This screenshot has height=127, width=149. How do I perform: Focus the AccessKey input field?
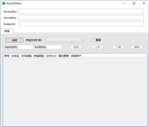coord(81,11)
